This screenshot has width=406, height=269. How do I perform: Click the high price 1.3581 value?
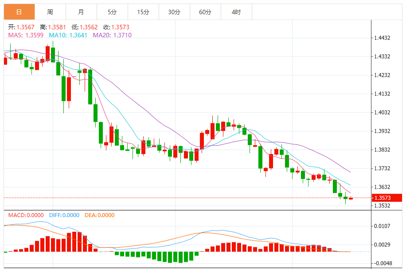pyautogui.click(x=57, y=27)
